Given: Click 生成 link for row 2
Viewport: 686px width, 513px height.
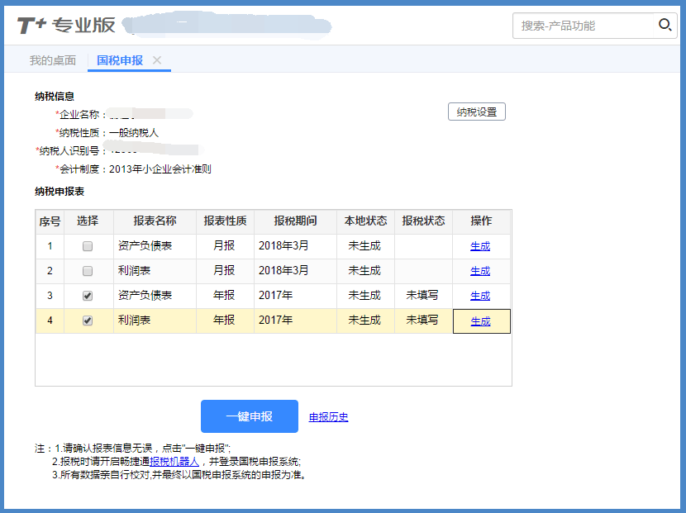Looking at the screenshot, I should [480, 271].
